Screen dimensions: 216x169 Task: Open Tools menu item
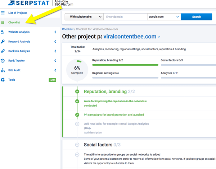point(12,80)
